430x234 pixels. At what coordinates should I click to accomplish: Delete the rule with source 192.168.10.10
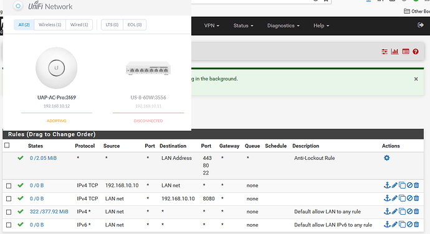pos(416,185)
